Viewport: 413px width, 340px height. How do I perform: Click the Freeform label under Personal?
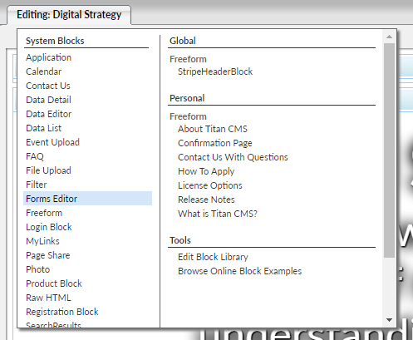click(x=188, y=116)
